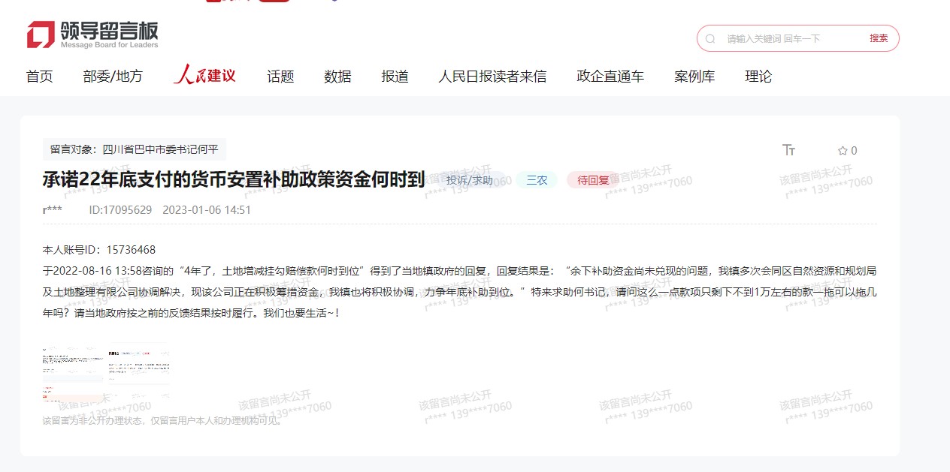Image resolution: width=950 pixels, height=472 pixels.
Task: Click the font size Tт icon
Action: coord(788,150)
